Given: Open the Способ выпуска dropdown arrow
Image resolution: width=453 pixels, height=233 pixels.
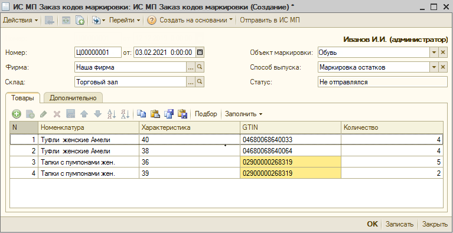Looking at the screenshot, I should coord(434,67).
